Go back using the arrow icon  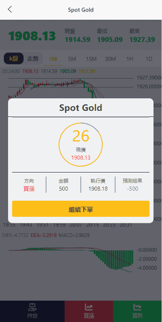pyautogui.click(x=10, y=9)
